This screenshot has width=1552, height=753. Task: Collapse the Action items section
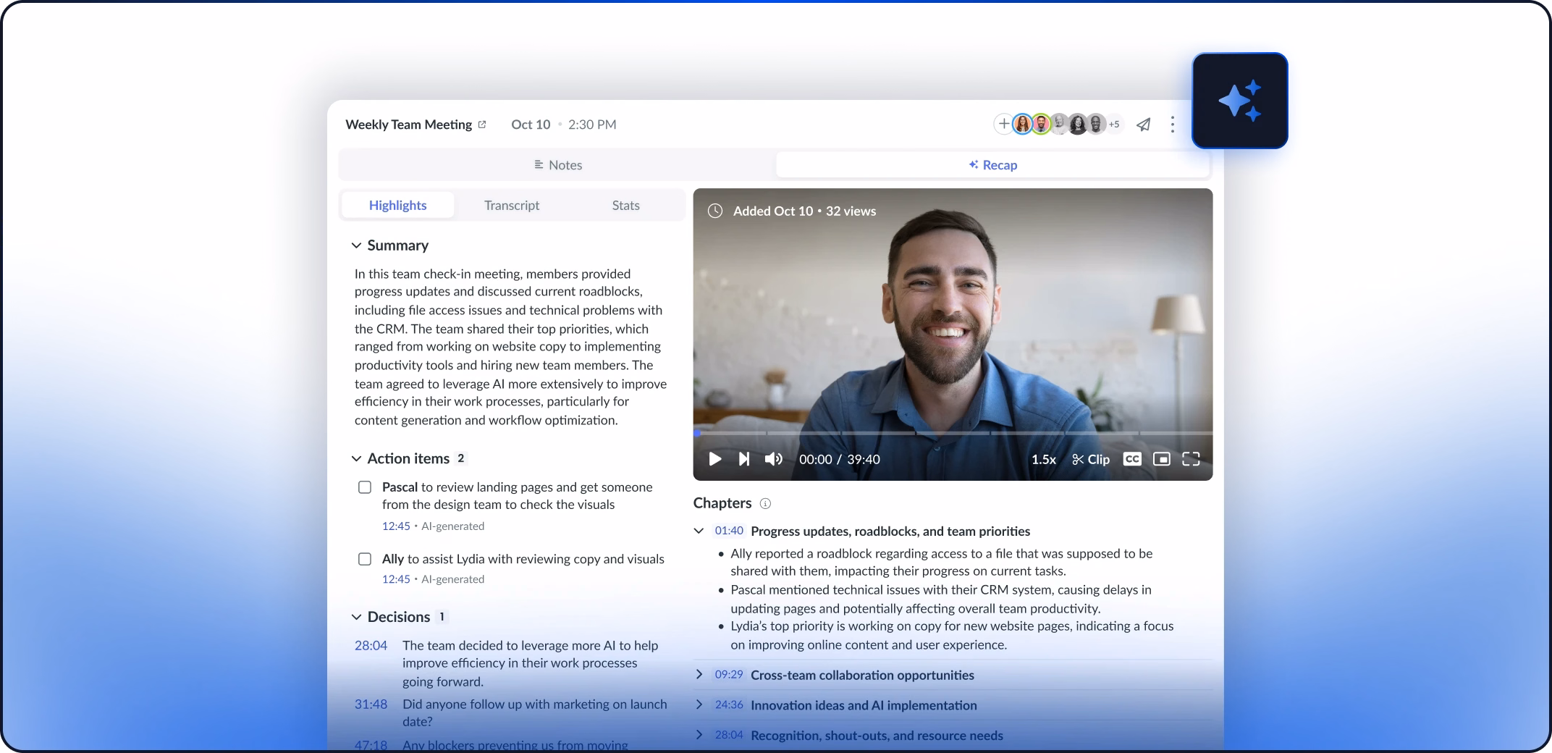coord(356,458)
